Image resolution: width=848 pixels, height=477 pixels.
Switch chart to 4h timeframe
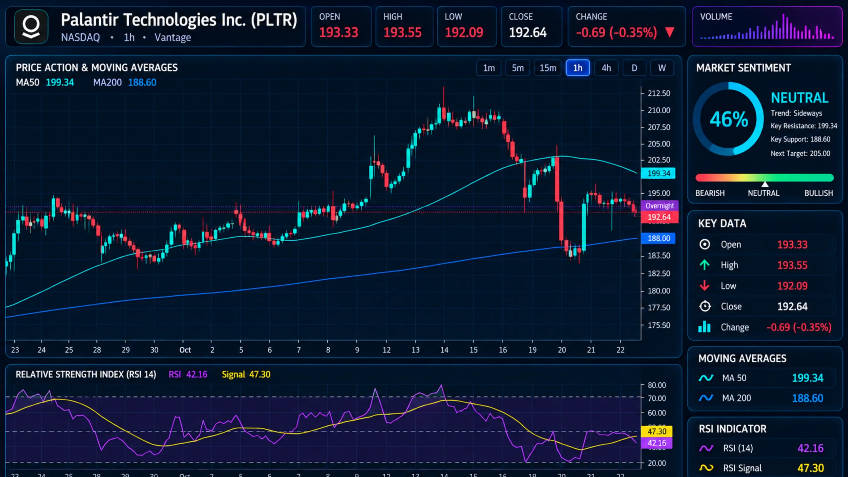click(x=606, y=68)
